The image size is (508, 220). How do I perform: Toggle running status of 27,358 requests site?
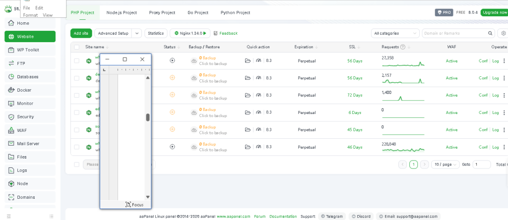click(172, 60)
